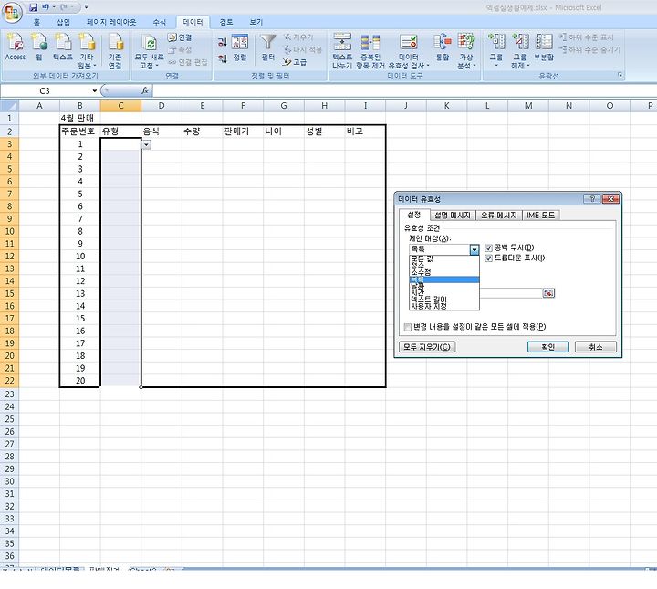Click the range selector icon in the dialog
Viewport: 657px width, 589px height.
click(x=548, y=293)
